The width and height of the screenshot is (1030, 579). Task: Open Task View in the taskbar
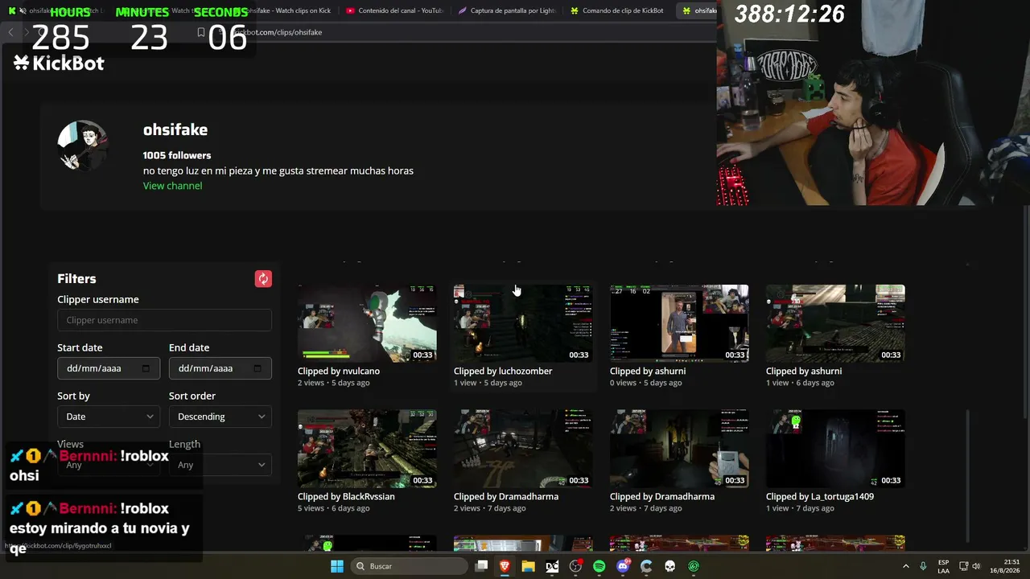click(x=481, y=566)
